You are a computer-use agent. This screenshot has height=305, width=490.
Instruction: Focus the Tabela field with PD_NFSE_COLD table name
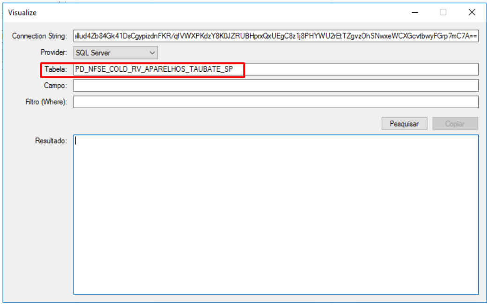click(x=275, y=69)
